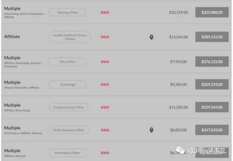Select the $269,233.00 price button
Image resolution: width=233 pixels, height=161 pixels.
(x=212, y=84)
